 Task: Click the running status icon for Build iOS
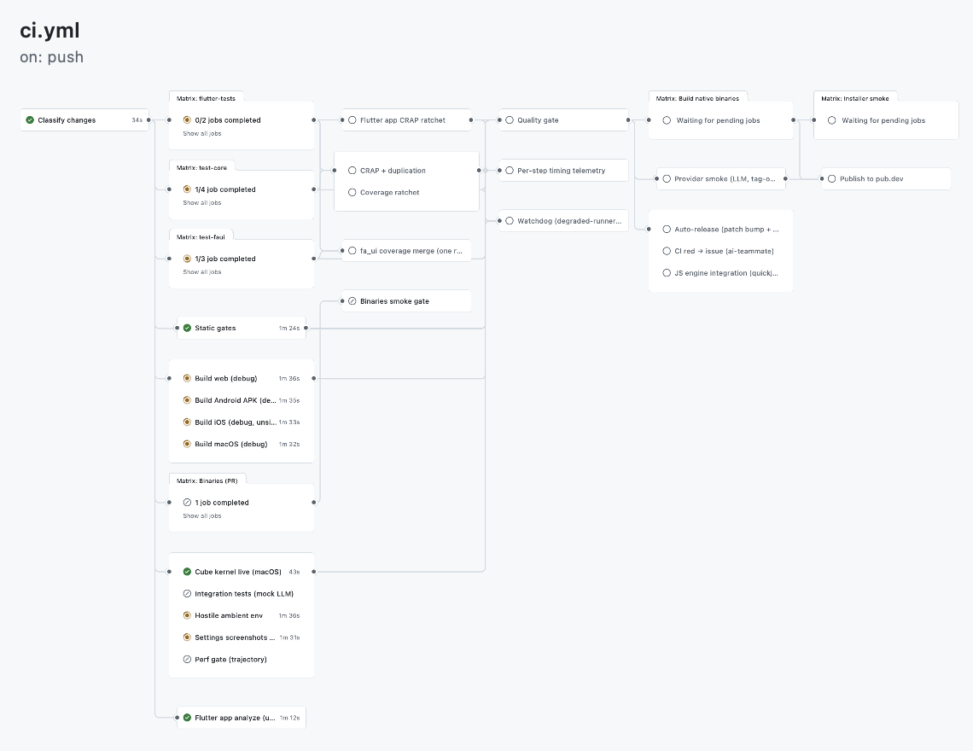(187, 422)
